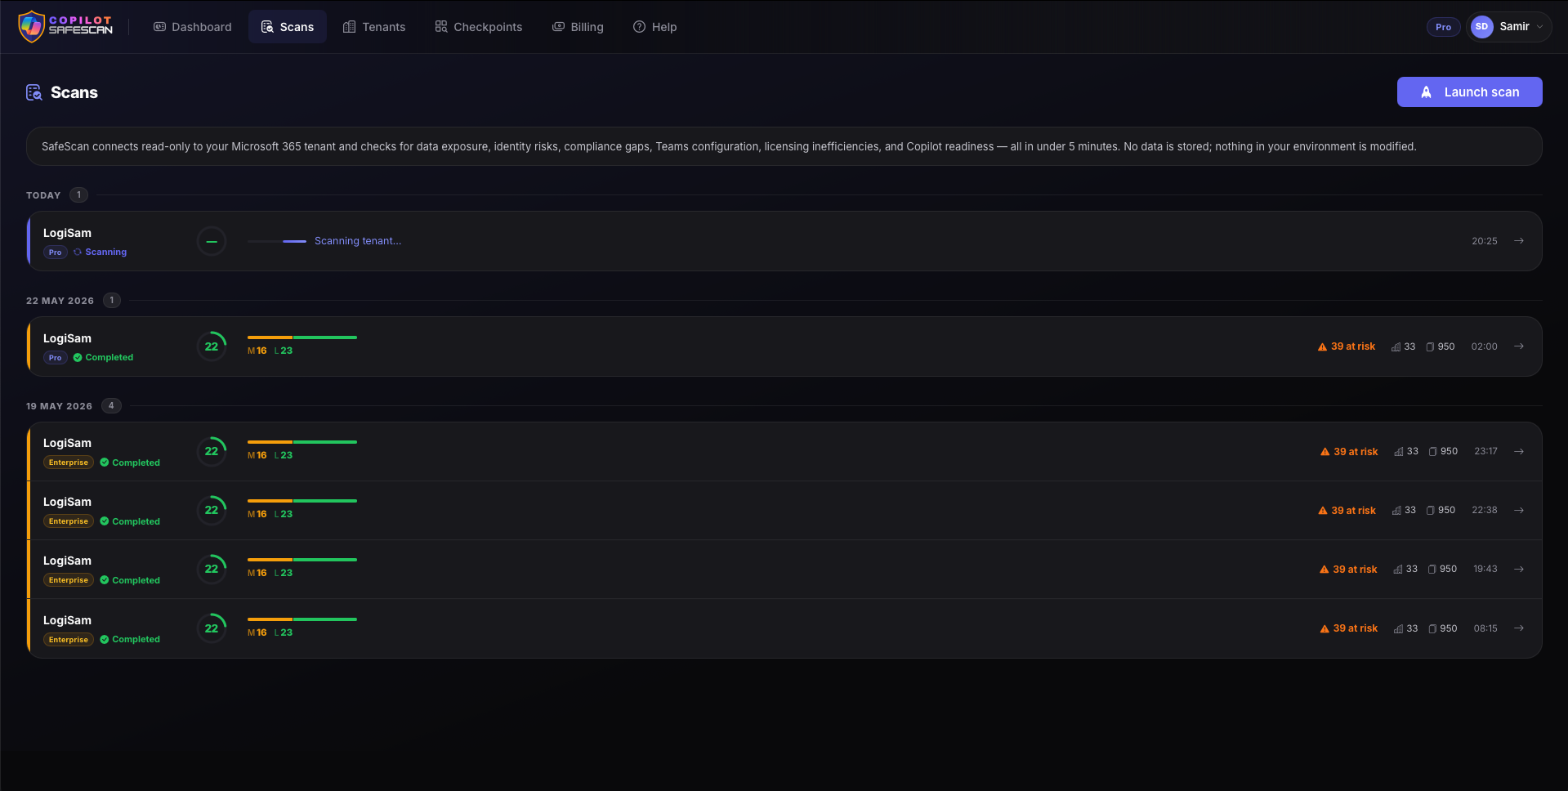The width and height of the screenshot is (1568, 791).
Task: Click the SafeScan read-only description banner
Action: click(x=784, y=146)
